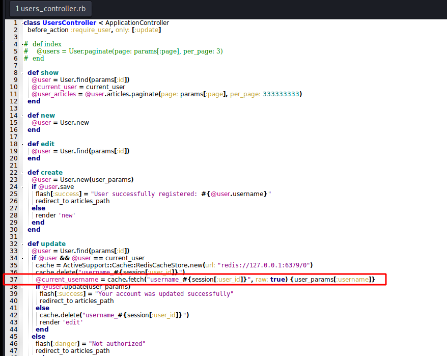The image size is (447, 356).
Task: Click the 'else' keyword on line 27
Action: pos(39,208)
